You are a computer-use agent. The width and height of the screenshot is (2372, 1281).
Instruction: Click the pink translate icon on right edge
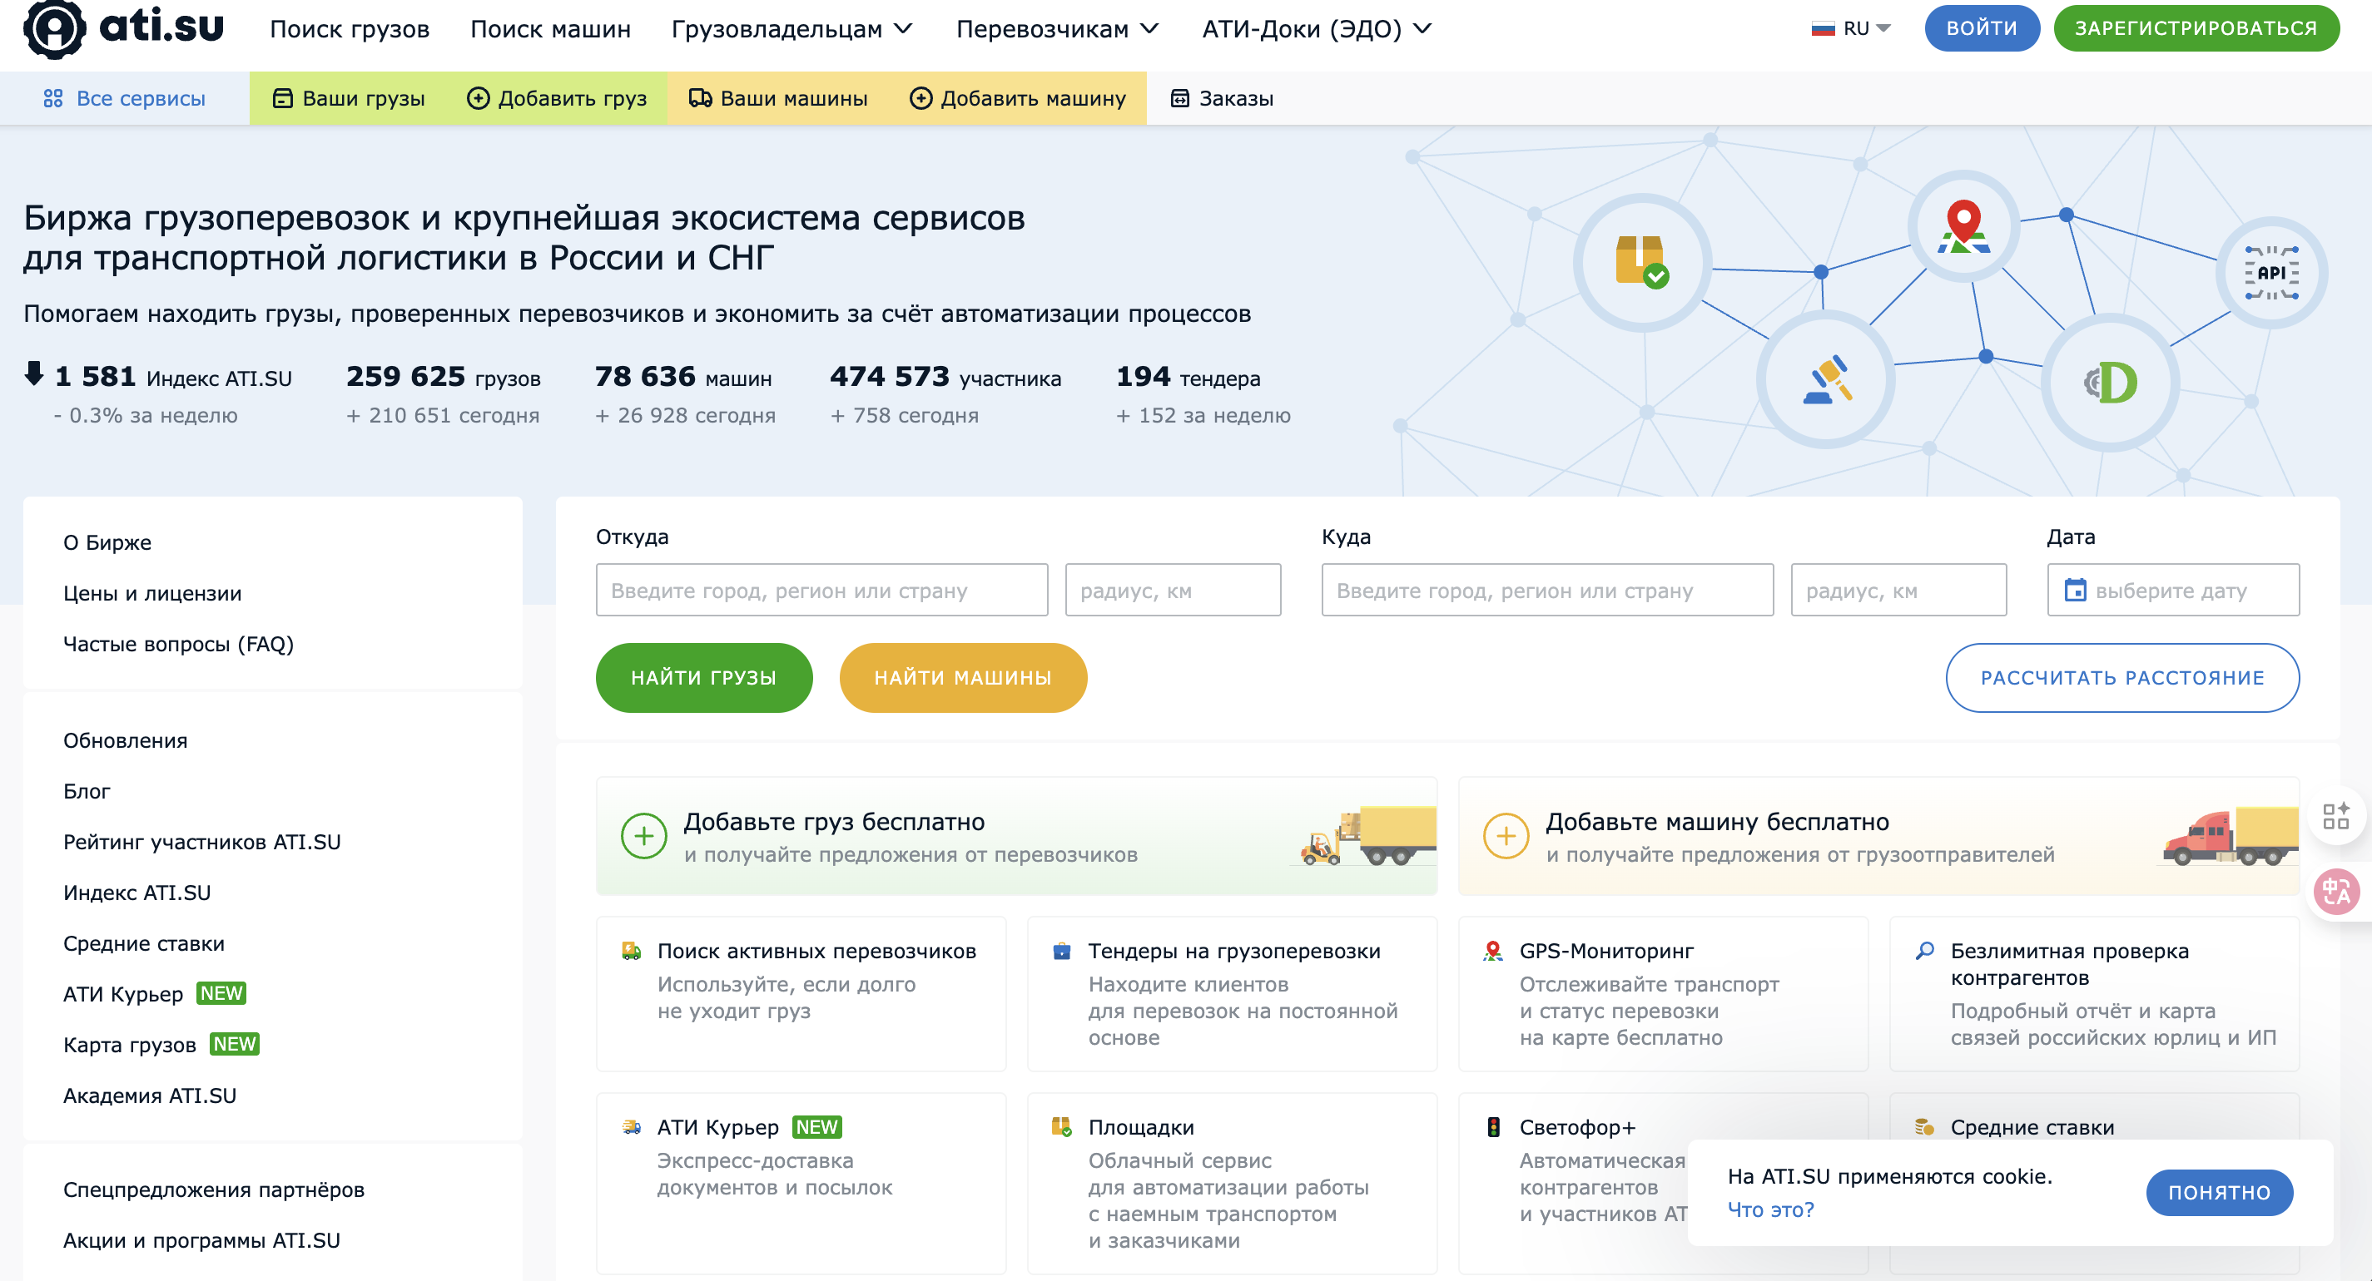point(2337,892)
